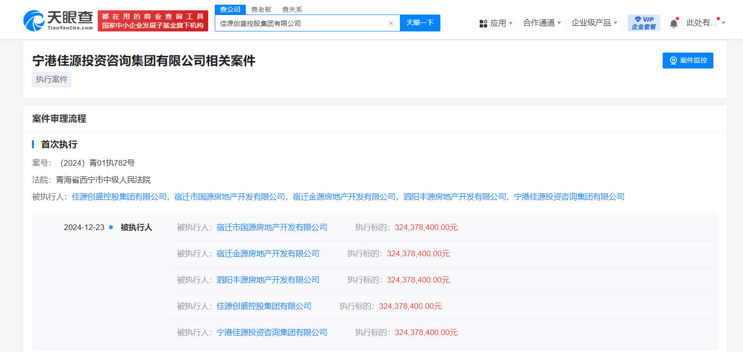Clear the search box text
Screen dimensions: 743x352
(391, 23)
